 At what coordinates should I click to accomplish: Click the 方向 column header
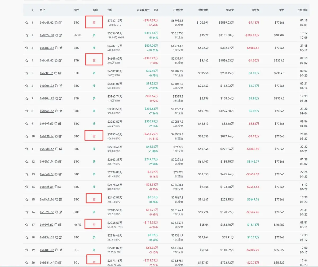tap(95, 10)
